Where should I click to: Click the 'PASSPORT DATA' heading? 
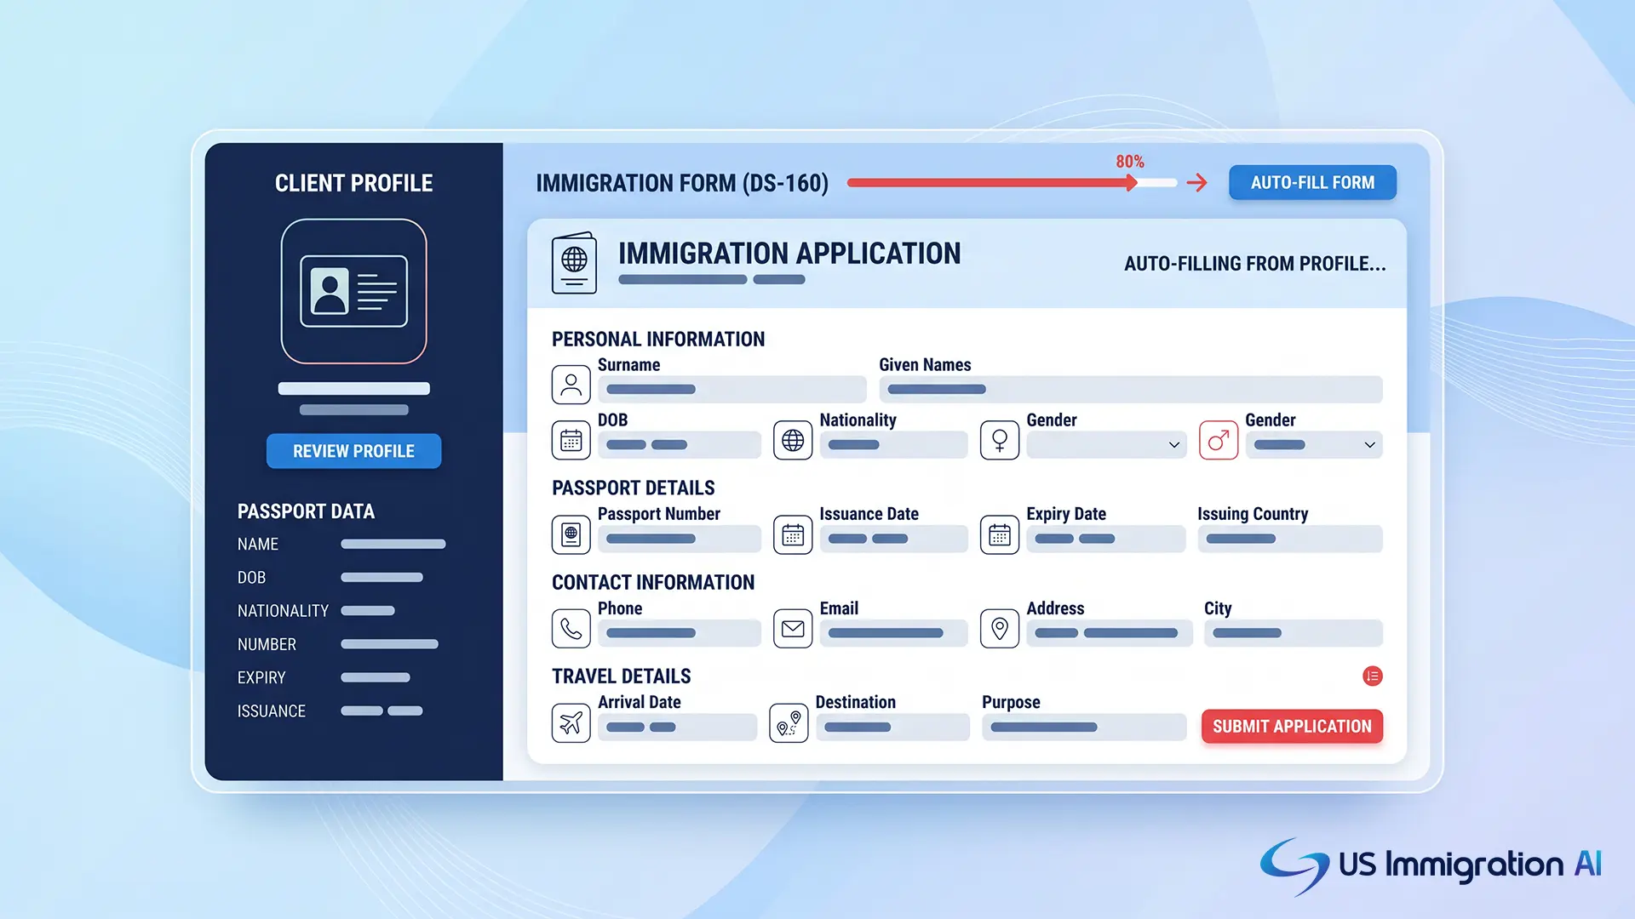click(x=306, y=511)
